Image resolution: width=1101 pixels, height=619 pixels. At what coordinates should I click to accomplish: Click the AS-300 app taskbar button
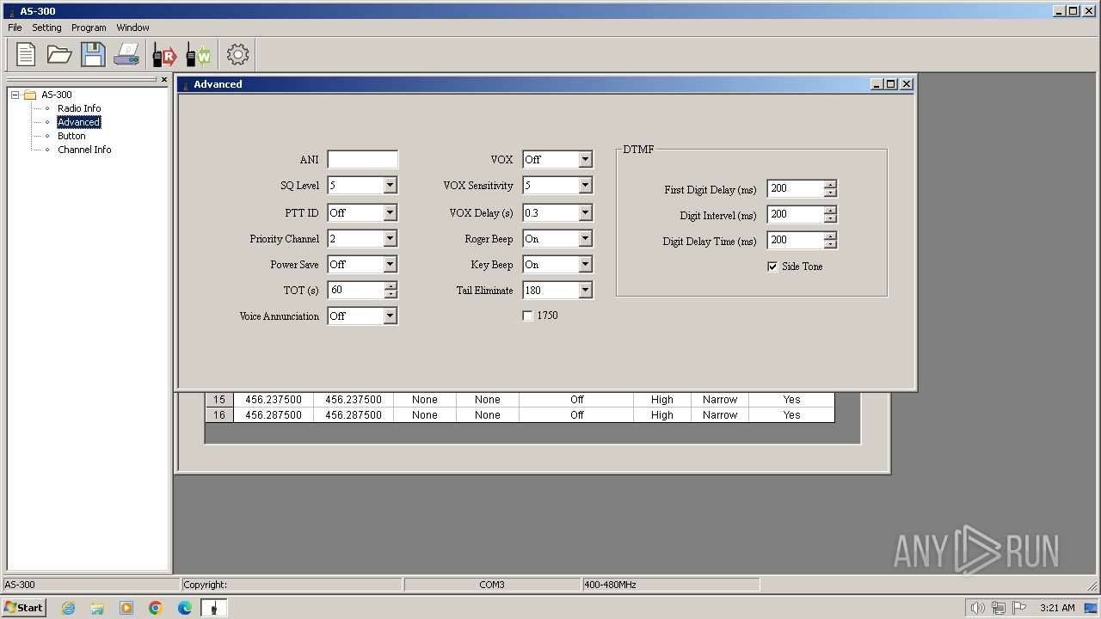(214, 608)
